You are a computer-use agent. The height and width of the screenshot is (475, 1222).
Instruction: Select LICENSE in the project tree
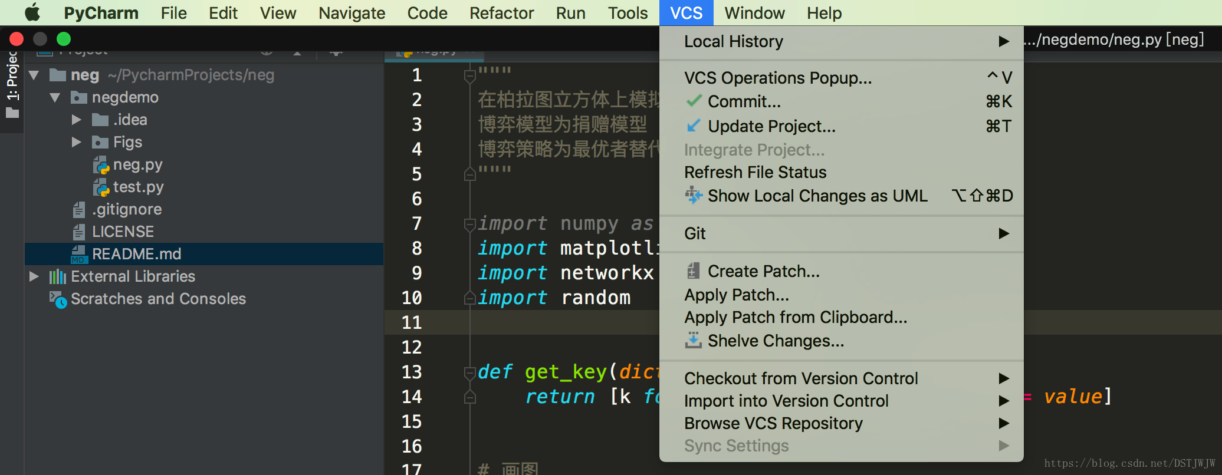pyautogui.click(x=123, y=232)
